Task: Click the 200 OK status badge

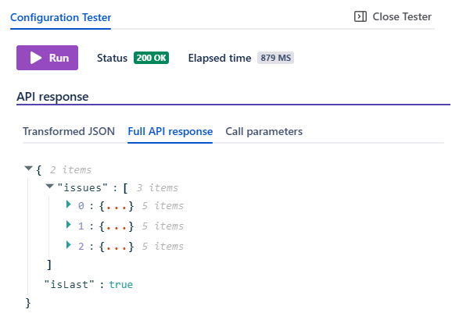Action: pyautogui.click(x=151, y=58)
